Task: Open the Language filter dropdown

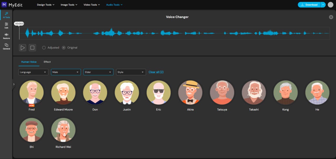Action: pyautogui.click(x=33, y=72)
